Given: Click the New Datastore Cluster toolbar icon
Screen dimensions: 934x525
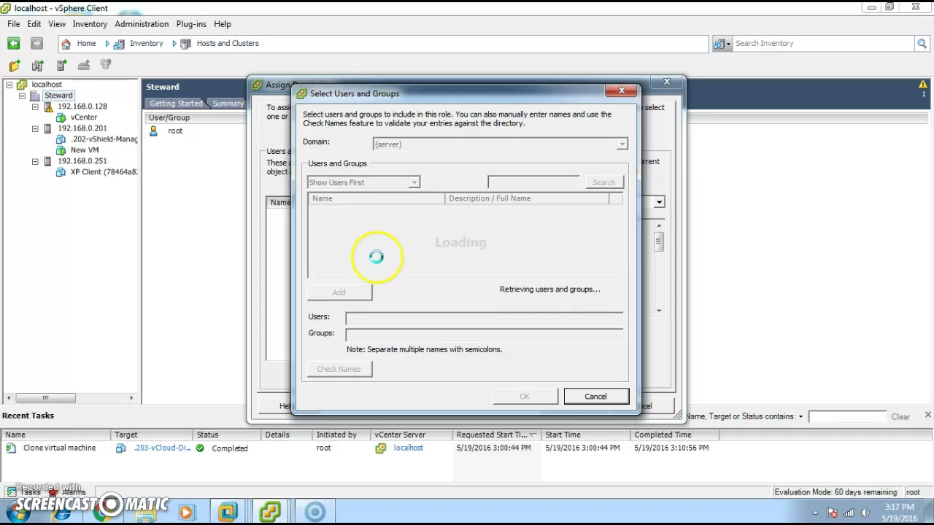Looking at the screenshot, I should (106, 66).
